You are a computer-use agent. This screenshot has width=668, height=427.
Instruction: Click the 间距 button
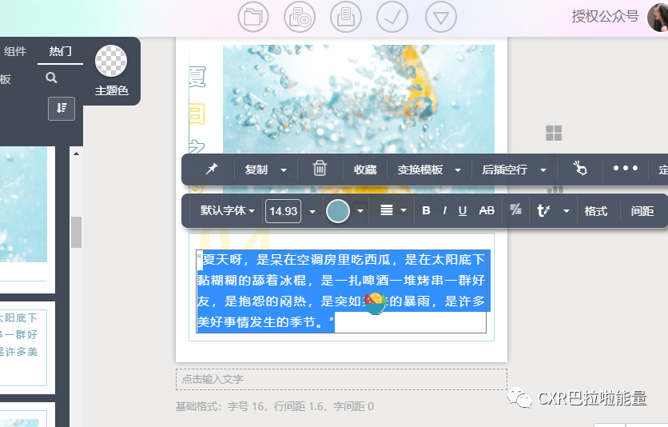click(x=642, y=211)
